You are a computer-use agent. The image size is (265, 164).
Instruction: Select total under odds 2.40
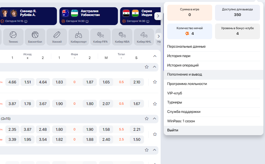pos(106,140)
